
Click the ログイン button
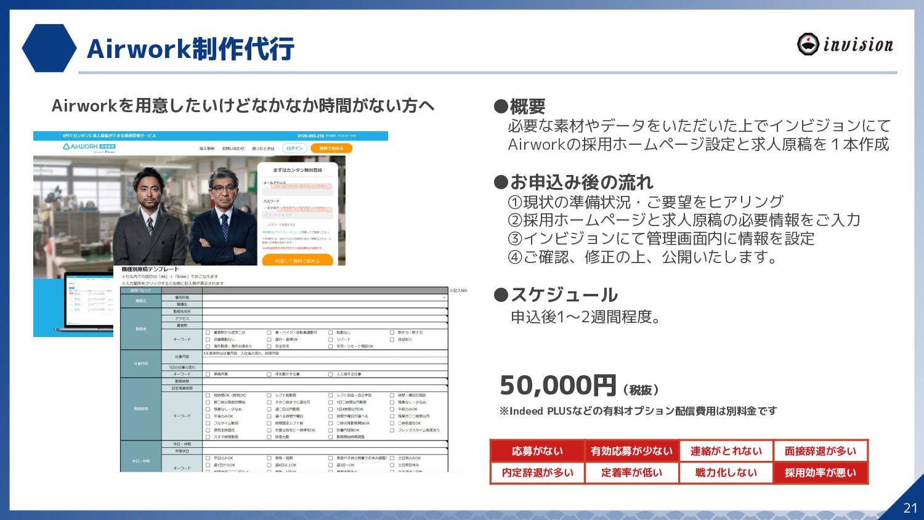[x=294, y=148]
